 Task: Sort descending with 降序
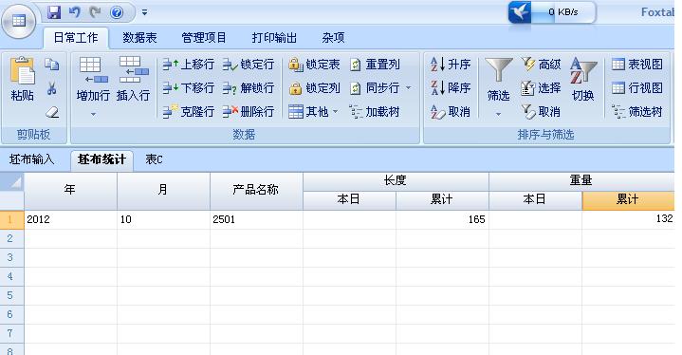coord(451,88)
